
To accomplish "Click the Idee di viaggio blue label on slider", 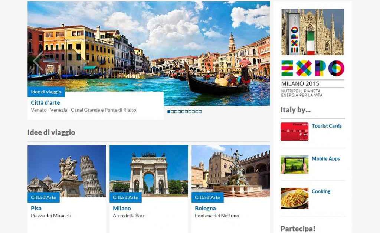I will point(46,92).
